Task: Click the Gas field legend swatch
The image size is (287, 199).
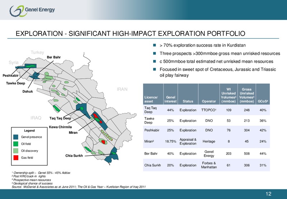Action: click(16, 158)
